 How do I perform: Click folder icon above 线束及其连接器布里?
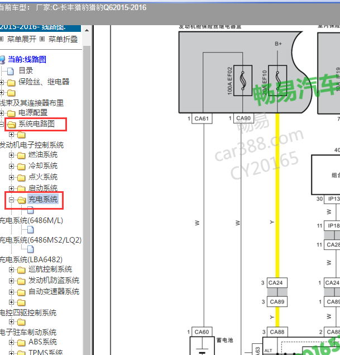[x=11, y=93]
